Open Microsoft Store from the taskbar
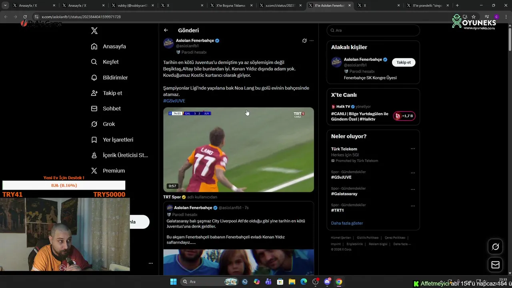512x288 pixels. 280,282
